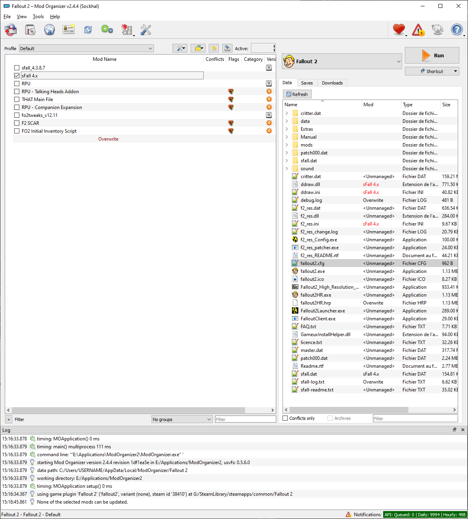Close the Log panel with X icon

(x=463, y=430)
